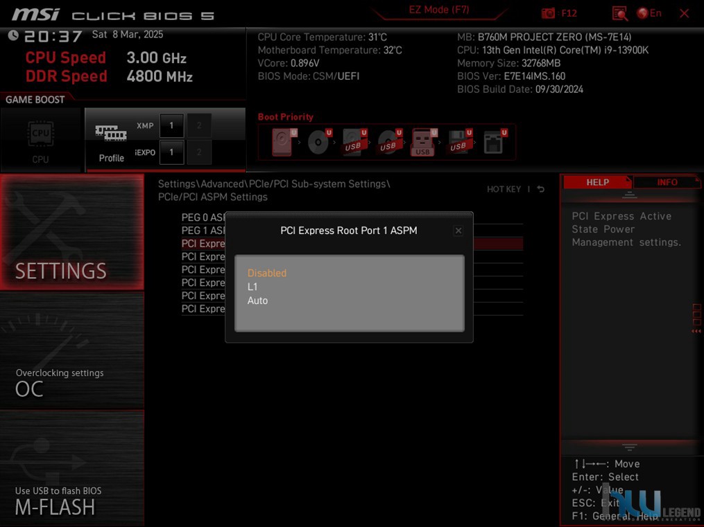This screenshot has width=704, height=527.
Task: Click the clock icon beside the time
Action: (13, 35)
